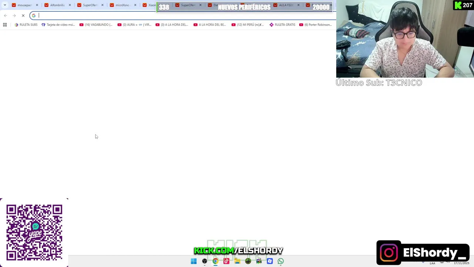Close the AULA F32 tab
This screenshot has width=474, height=267.
coord(298,5)
